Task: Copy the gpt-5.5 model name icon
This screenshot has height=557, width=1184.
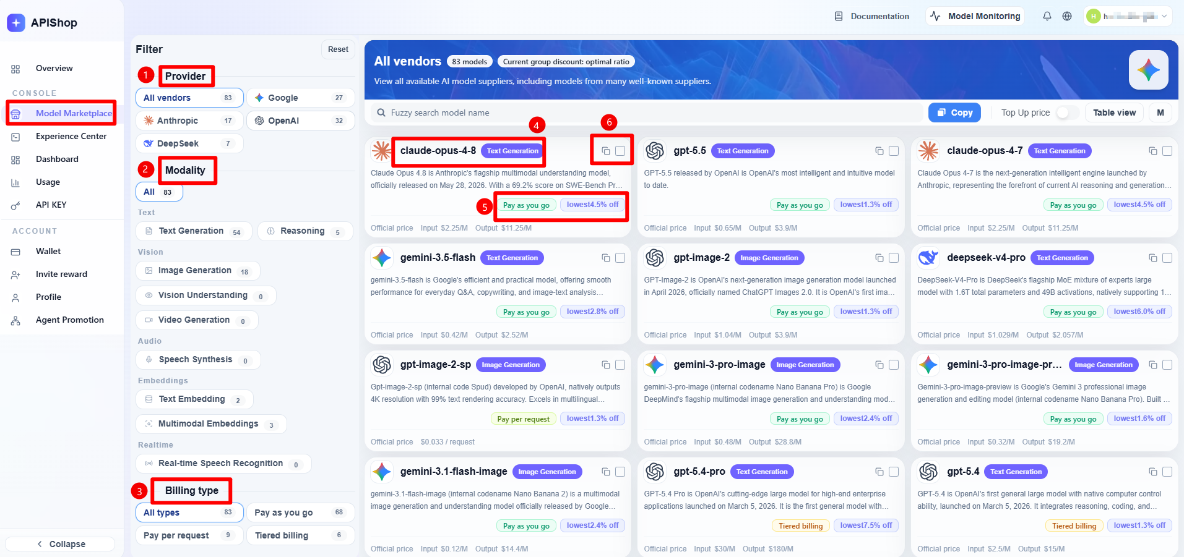Action: coord(879,151)
